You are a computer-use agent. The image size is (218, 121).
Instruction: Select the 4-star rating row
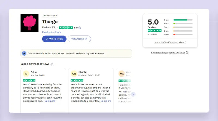point(183,24)
